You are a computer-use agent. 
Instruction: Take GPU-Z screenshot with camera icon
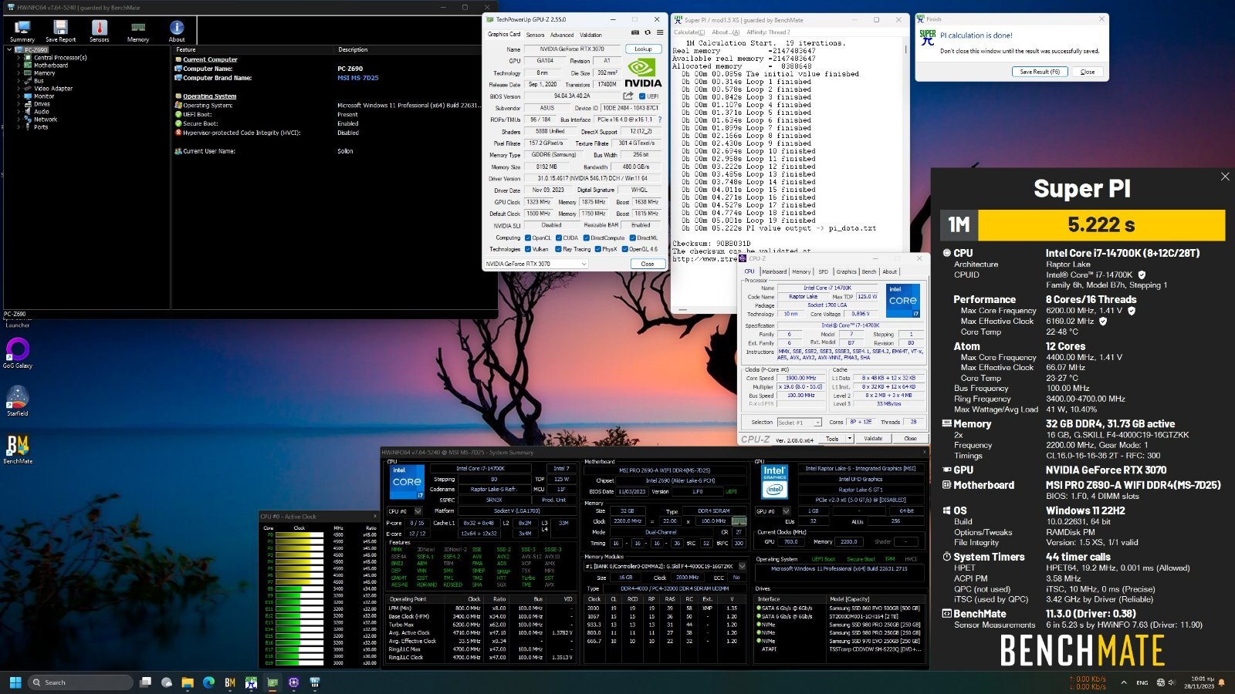pyautogui.click(x=635, y=33)
